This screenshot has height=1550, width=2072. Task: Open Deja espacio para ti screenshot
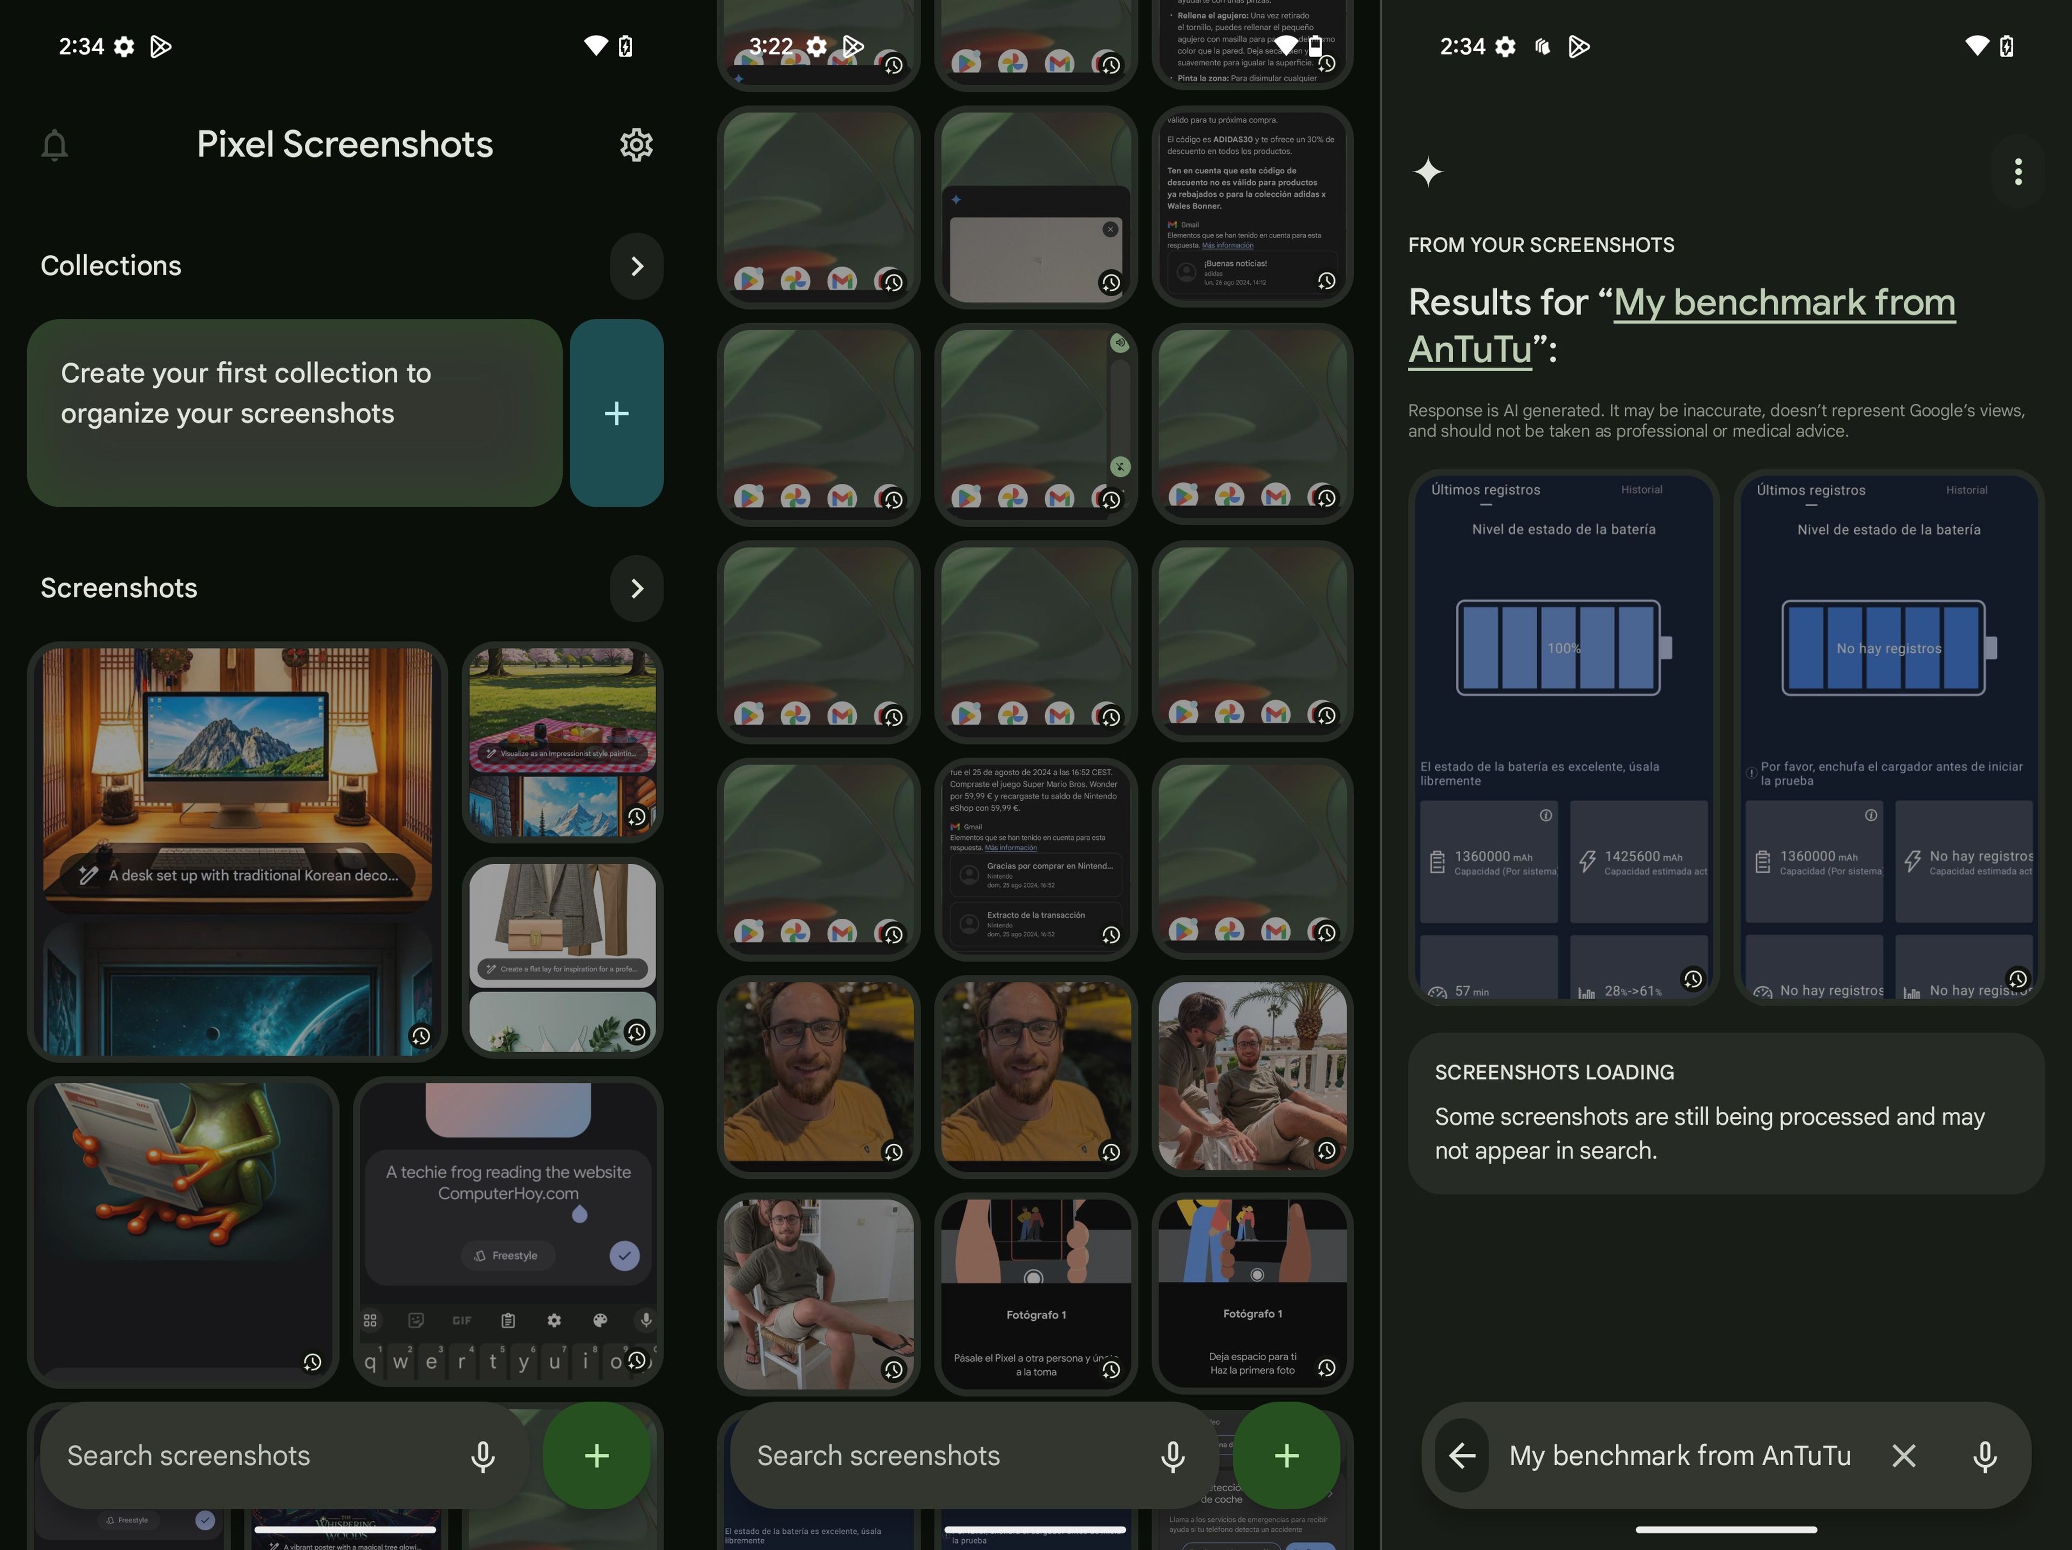click(1252, 1293)
